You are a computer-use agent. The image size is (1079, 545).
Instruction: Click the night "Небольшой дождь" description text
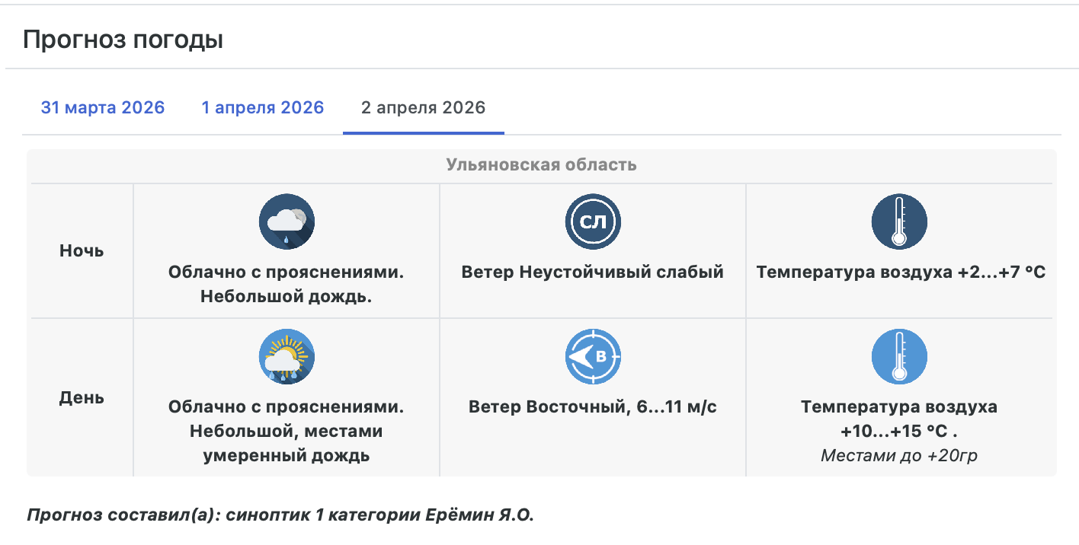286,296
